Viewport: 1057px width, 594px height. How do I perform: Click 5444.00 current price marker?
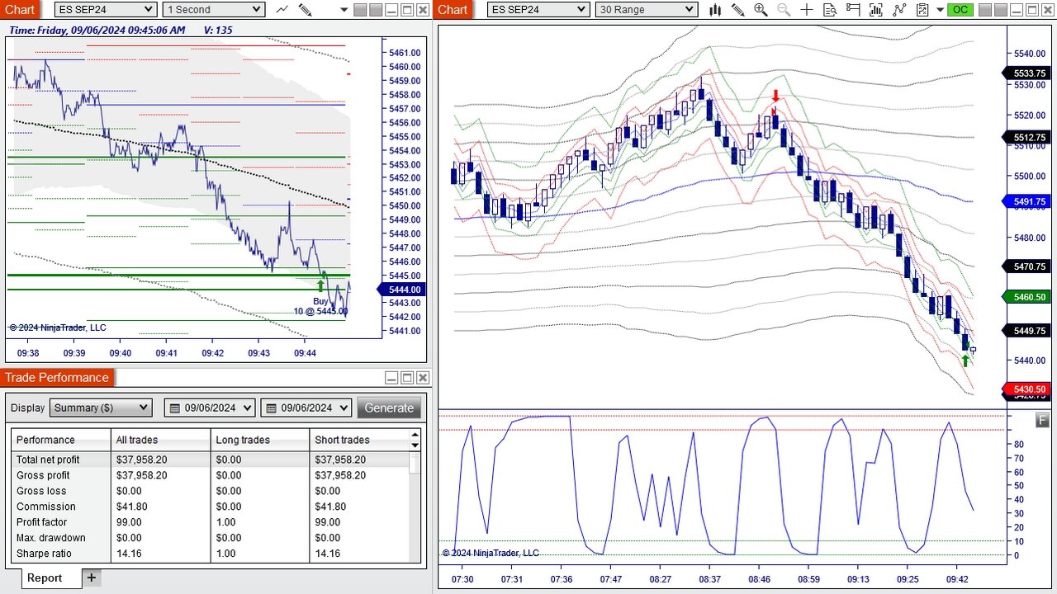(401, 290)
